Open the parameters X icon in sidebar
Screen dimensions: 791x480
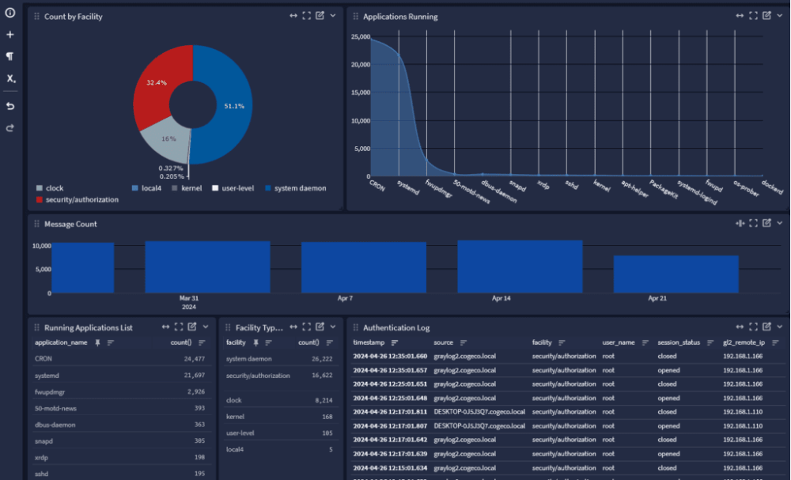[x=10, y=78]
